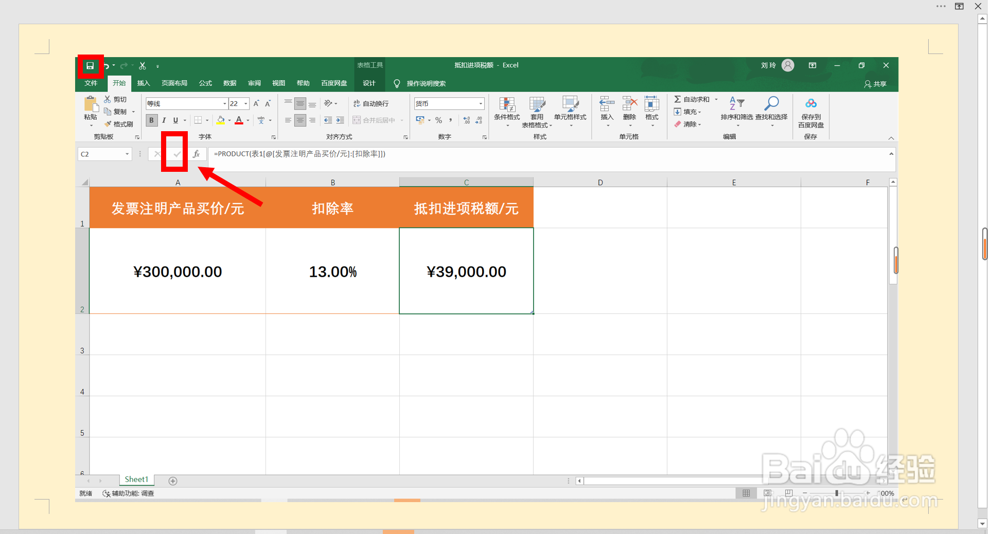Screen dimensions: 992x534
Task: Click the orientation (text angle) icon
Action: (x=328, y=103)
